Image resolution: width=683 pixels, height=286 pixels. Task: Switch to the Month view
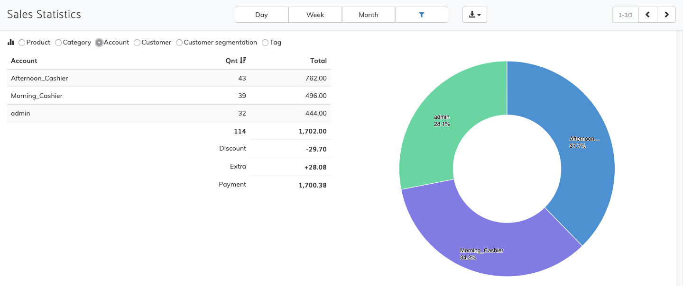pyautogui.click(x=369, y=15)
